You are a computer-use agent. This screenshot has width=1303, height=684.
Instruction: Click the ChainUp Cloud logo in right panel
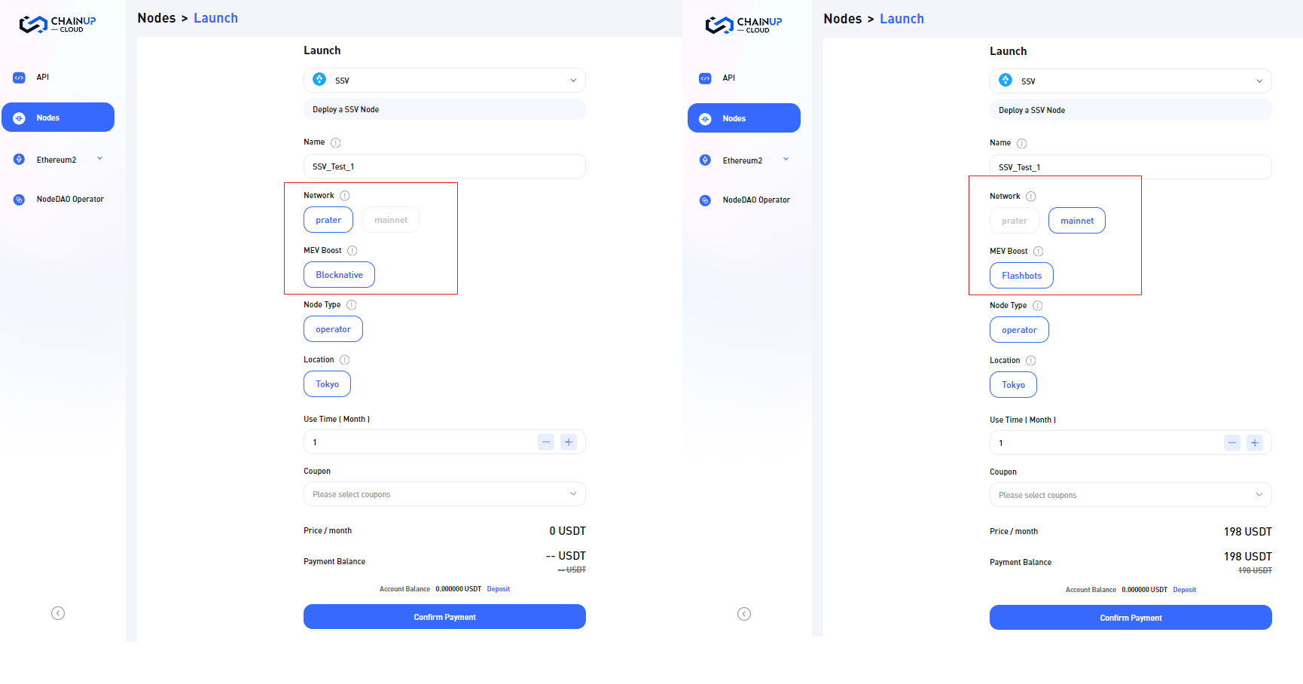click(743, 25)
